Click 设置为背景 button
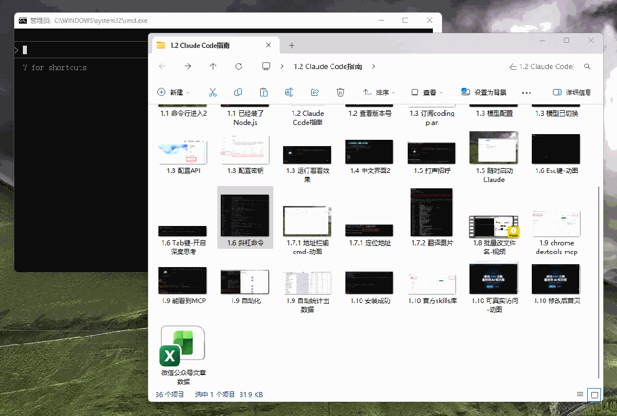The height and width of the screenshot is (416, 617). click(484, 92)
